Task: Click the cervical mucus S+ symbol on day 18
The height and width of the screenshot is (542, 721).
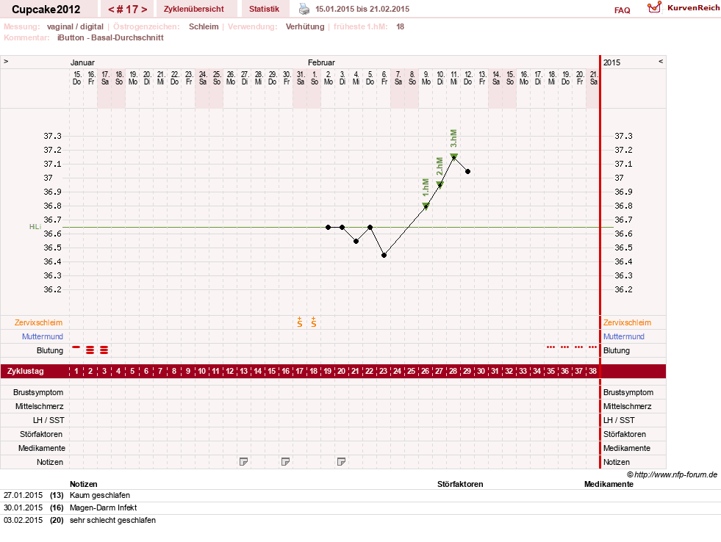Action: pyautogui.click(x=314, y=322)
